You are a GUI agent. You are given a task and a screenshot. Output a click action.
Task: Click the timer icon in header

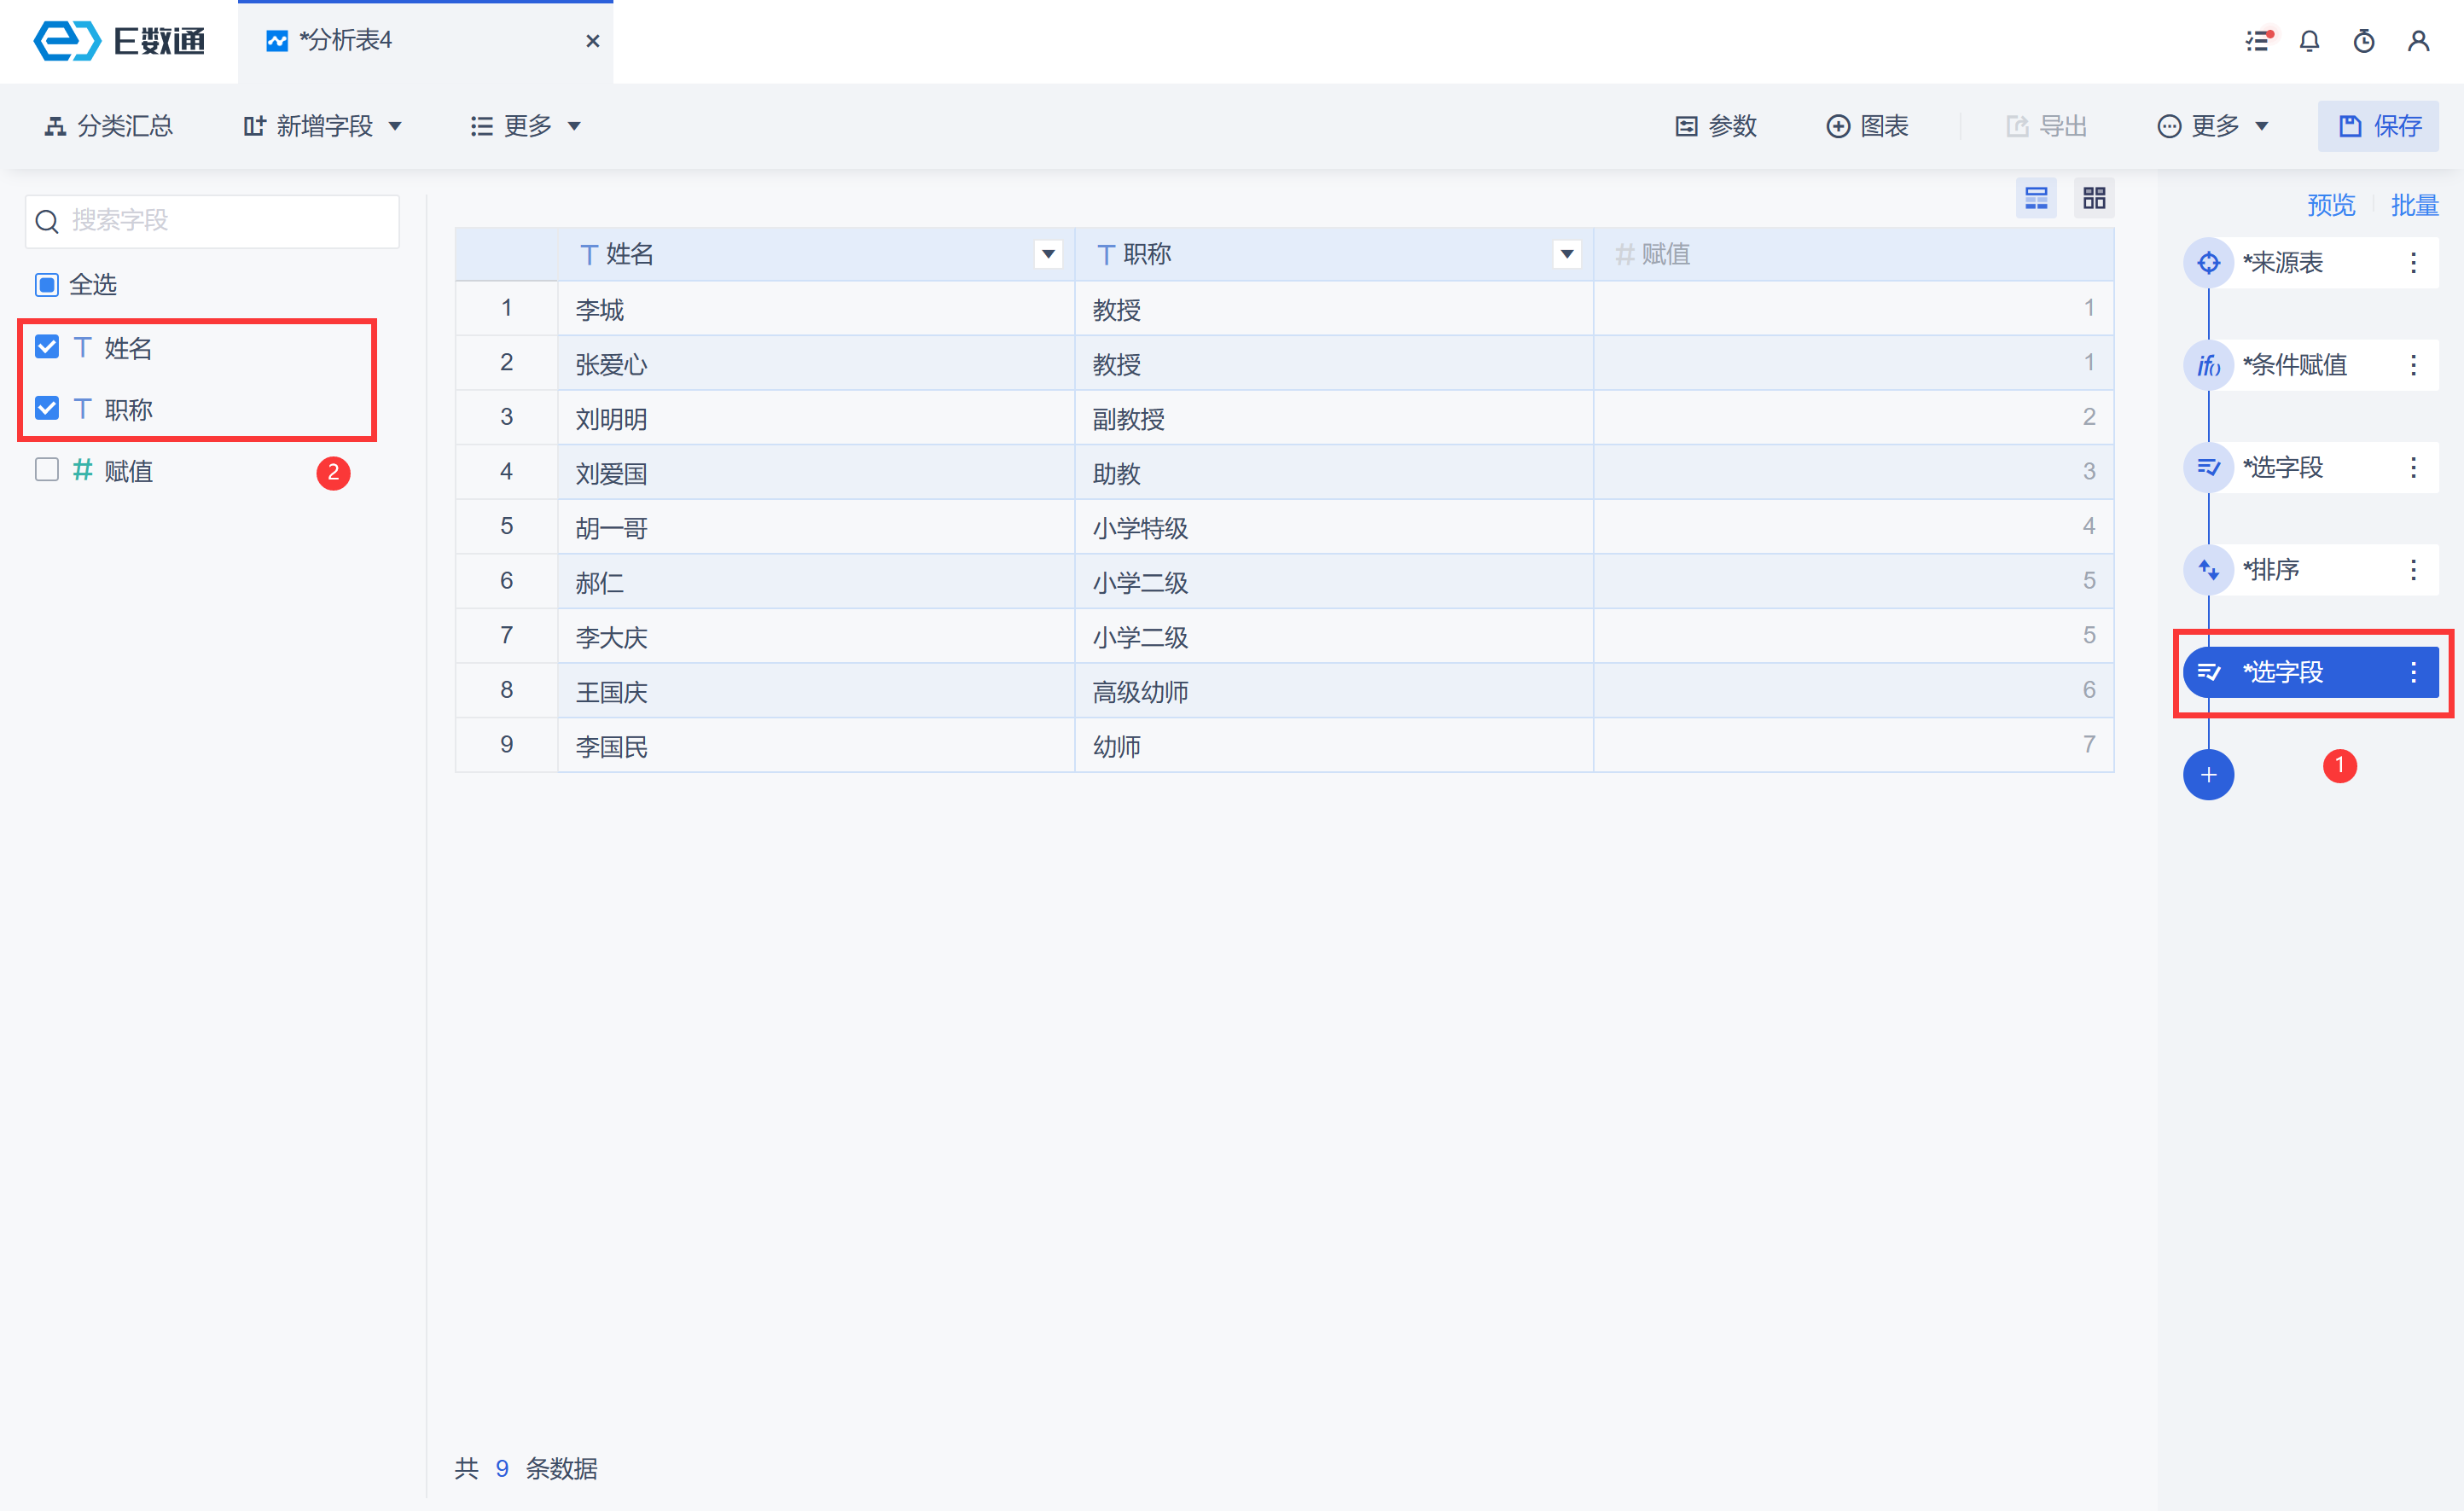point(2364,41)
